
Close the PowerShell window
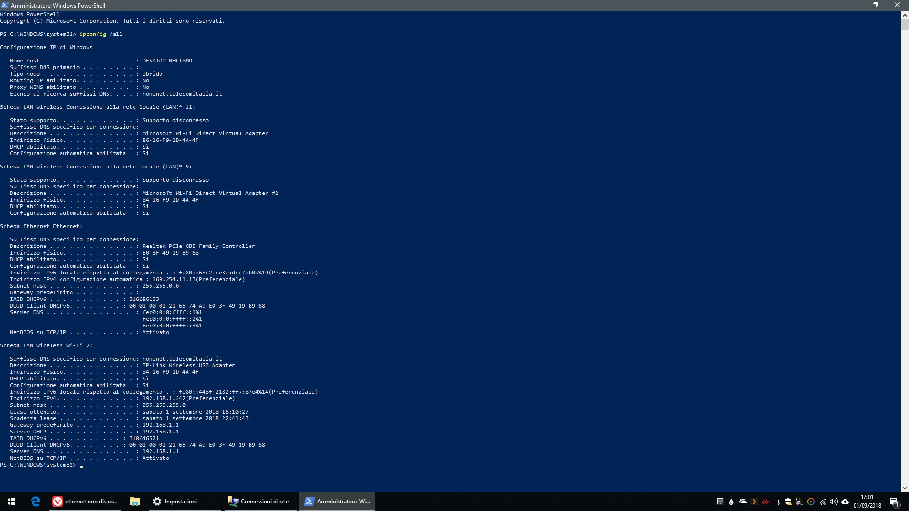click(x=897, y=5)
